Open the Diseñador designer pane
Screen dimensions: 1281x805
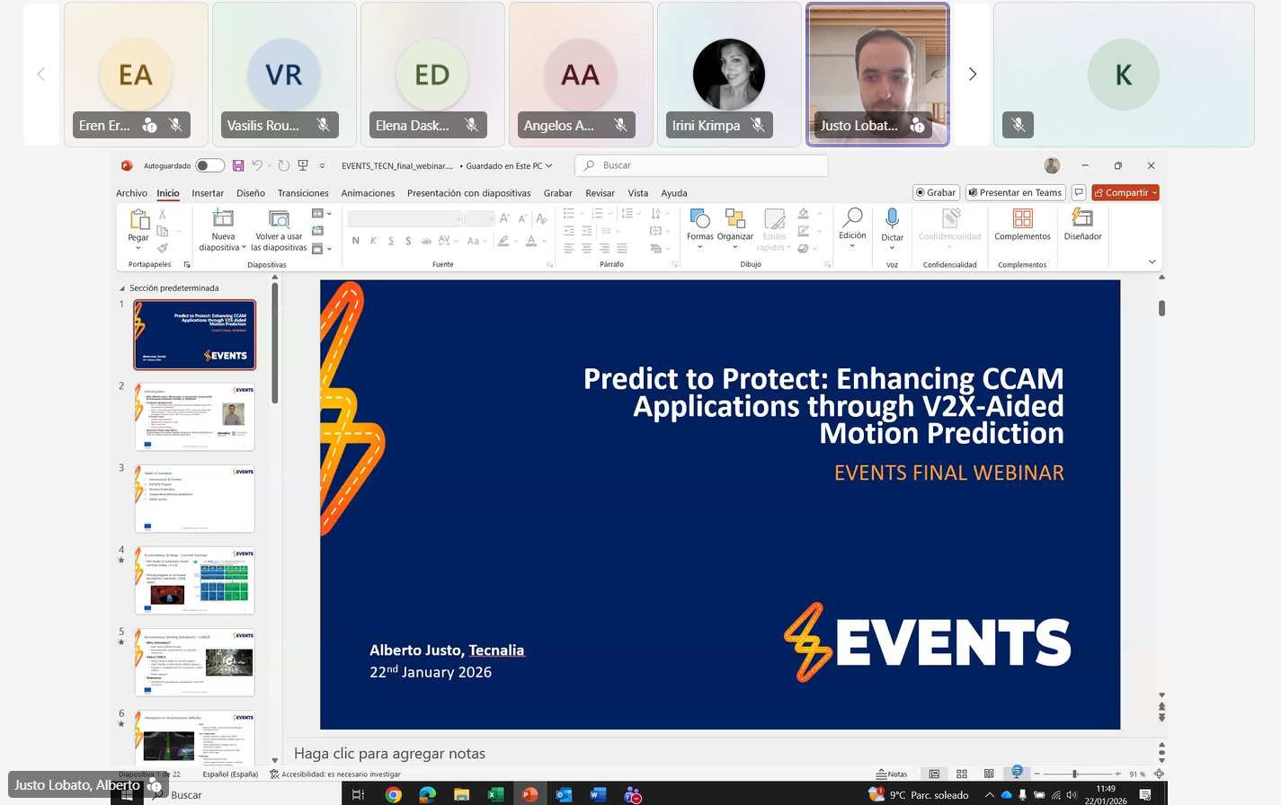[x=1082, y=225]
